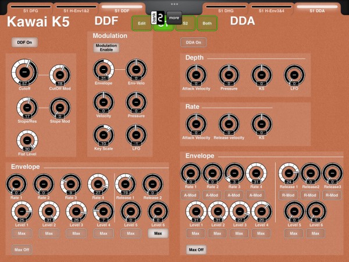Toggle Max Off in the DDF envelope
The height and width of the screenshot is (262, 349).
click(22, 250)
